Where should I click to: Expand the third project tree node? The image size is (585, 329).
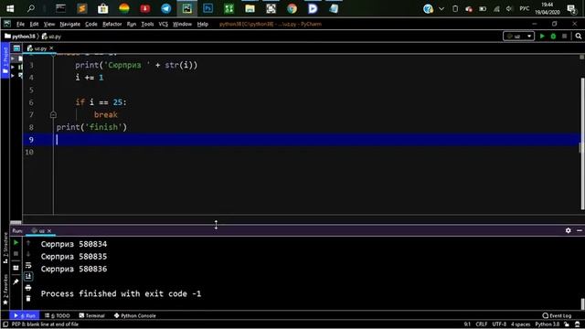pos(13,76)
